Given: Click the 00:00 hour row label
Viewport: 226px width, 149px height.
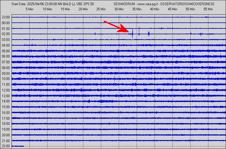Looking at the screenshot, I should 6,23.
